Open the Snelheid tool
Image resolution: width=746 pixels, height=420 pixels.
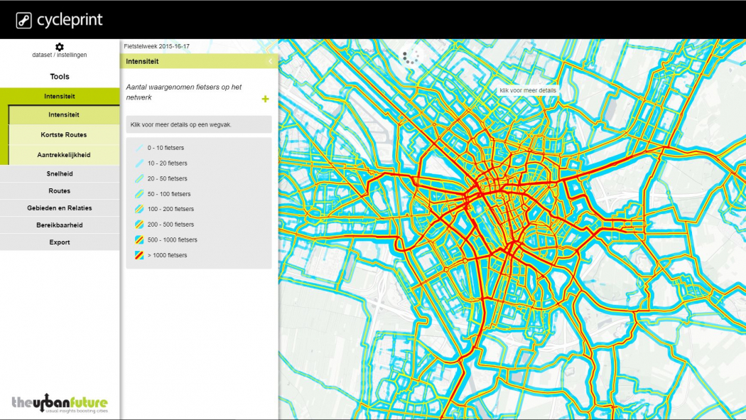click(60, 173)
